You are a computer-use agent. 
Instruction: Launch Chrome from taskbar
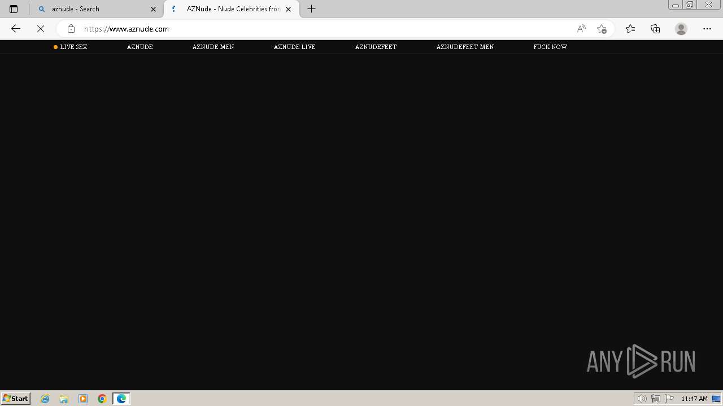coord(102,399)
